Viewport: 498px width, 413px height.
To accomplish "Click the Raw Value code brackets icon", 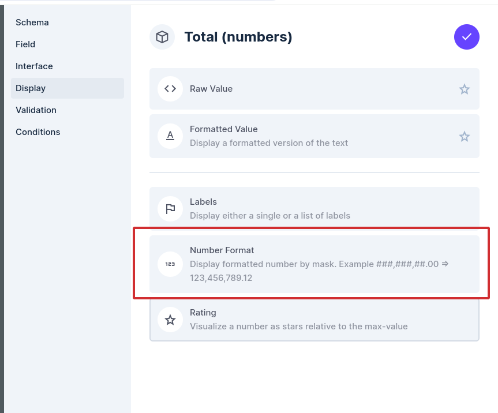I will coord(170,89).
